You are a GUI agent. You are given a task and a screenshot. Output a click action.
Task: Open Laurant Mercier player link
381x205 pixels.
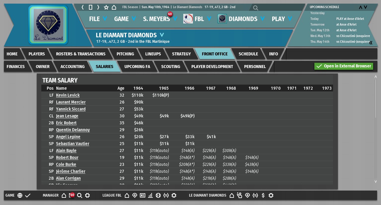coord(71,102)
